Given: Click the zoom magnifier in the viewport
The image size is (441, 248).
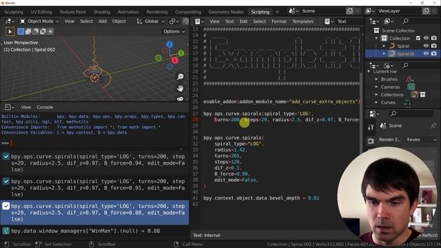Looking at the screenshot, I should tap(181, 76).
